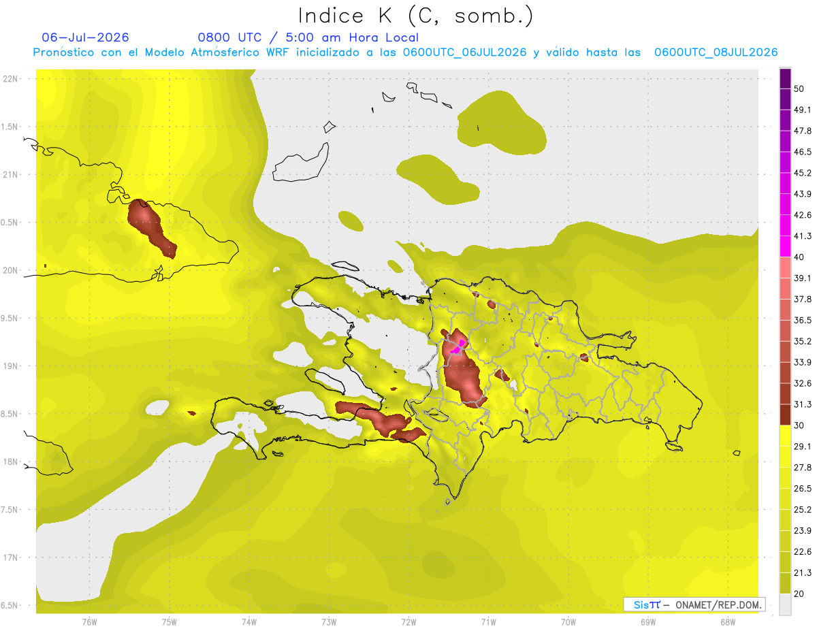Image resolution: width=817 pixels, height=631 pixels.
Task: Click the '50' value on the color scale
Action: 799,88
